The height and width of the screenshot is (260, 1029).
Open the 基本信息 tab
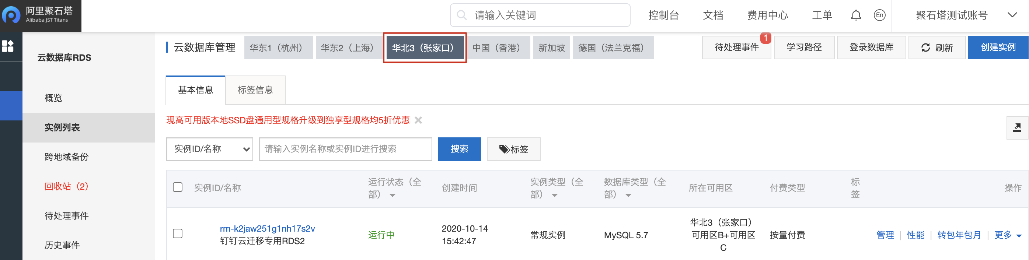pyautogui.click(x=196, y=90)
